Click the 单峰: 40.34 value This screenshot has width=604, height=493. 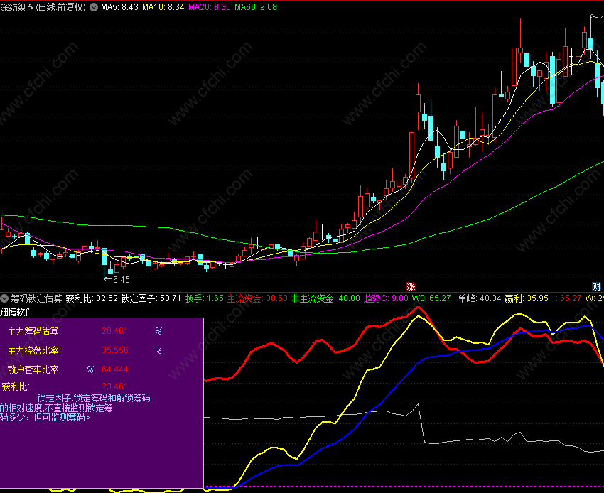[480, 298]
